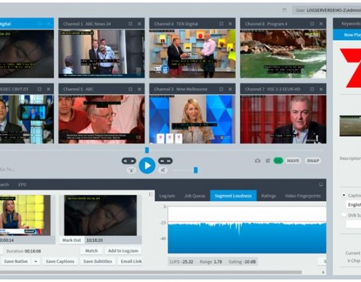Click the Save Subtitles button

point(97,262)
